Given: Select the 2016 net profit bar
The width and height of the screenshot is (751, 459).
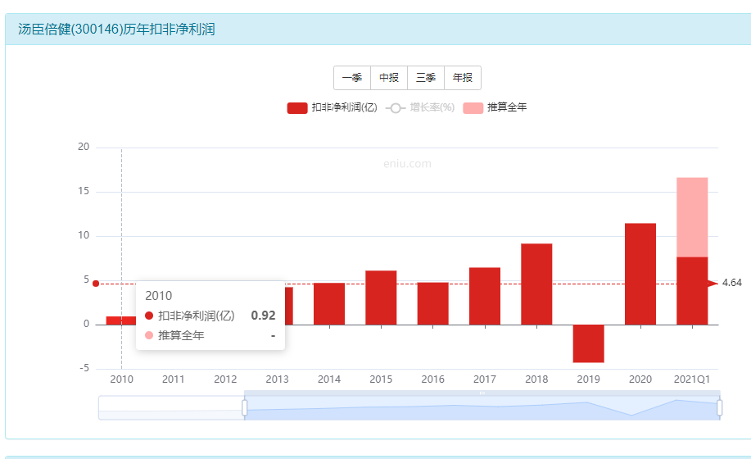Looking at the screenshot, I should 433,304.
